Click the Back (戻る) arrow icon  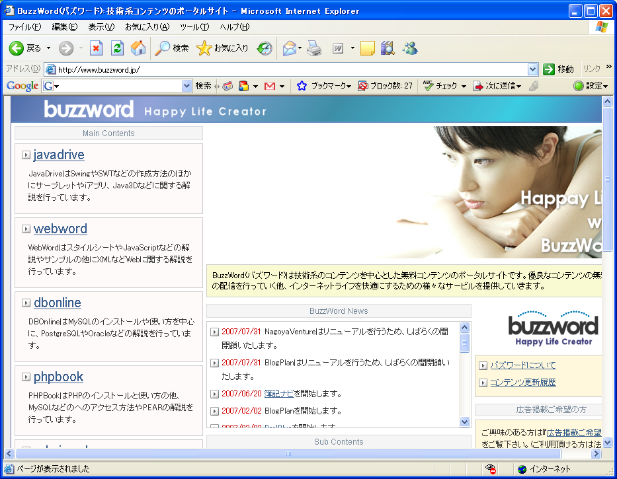17,48
